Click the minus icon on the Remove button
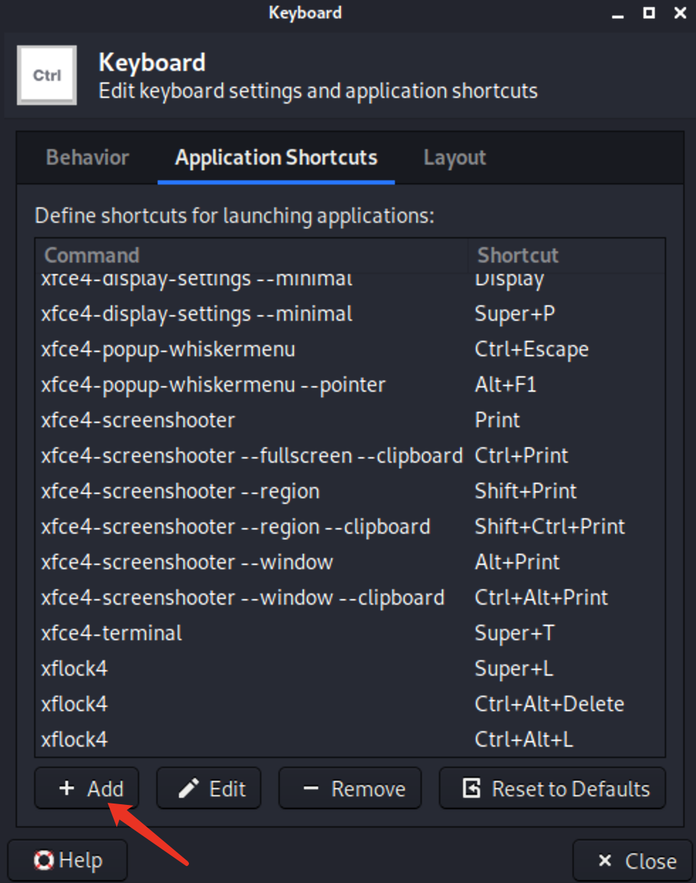The height and width of the screenshot is (883, 696). [310, 788]
